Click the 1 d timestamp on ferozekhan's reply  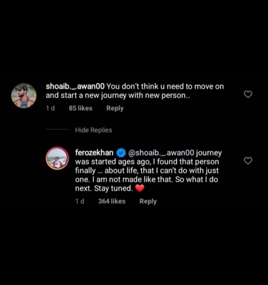tap(80, 201)
